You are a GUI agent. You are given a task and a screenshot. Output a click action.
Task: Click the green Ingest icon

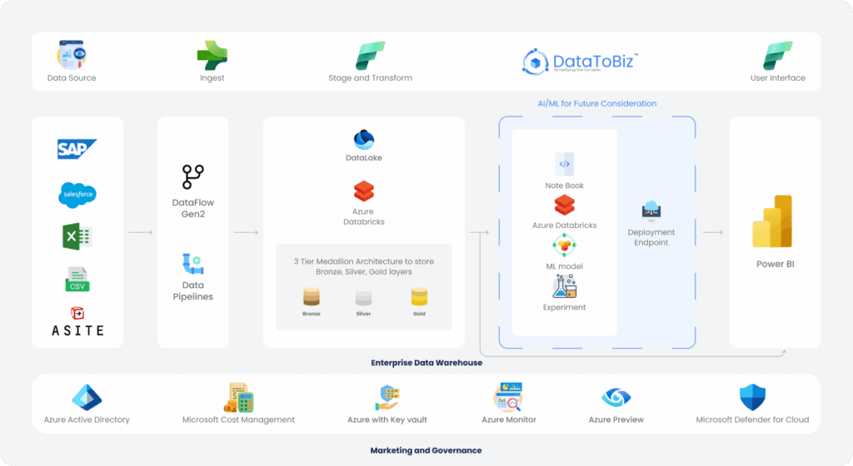click(212, 55)
